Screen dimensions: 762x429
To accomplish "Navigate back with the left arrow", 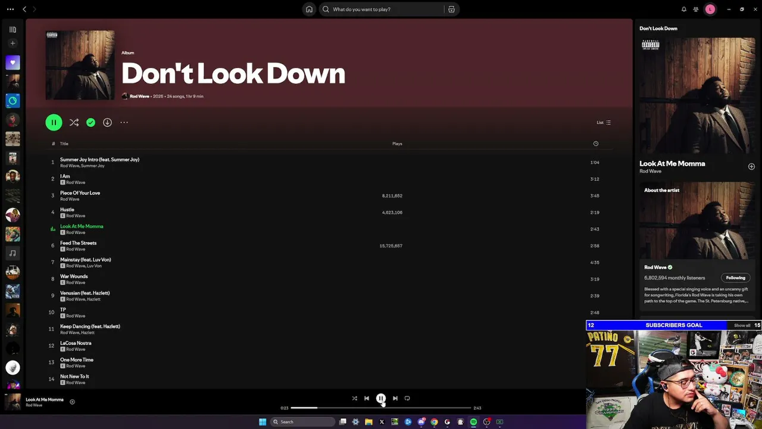I will [24, 9].
